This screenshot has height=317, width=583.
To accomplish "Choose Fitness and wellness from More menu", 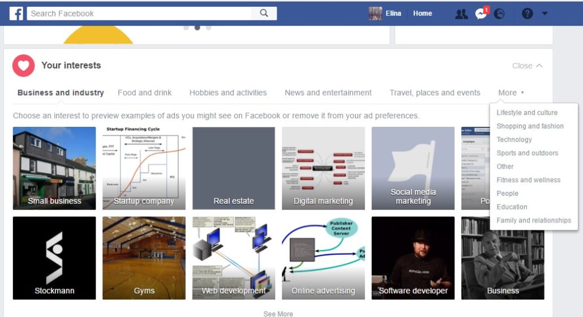I will [528, 180].
